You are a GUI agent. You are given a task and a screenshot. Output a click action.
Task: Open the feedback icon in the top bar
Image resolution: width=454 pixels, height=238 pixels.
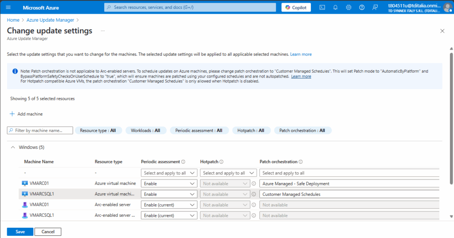point(375,8)
